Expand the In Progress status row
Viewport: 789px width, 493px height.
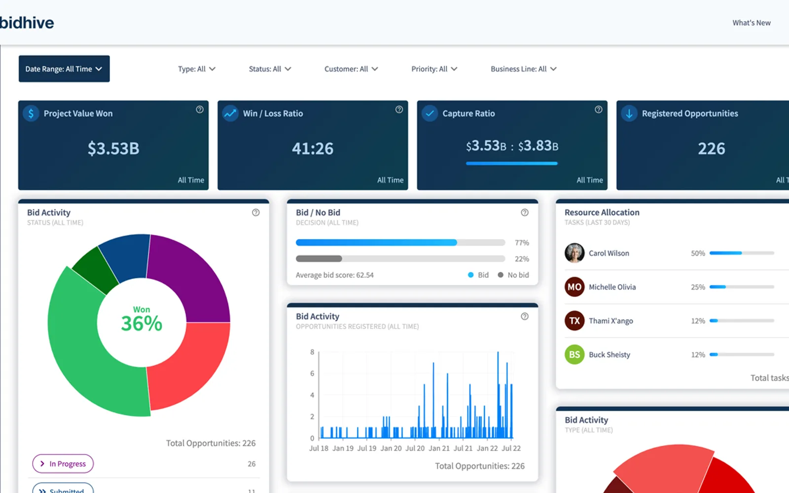tap(63, 464)
